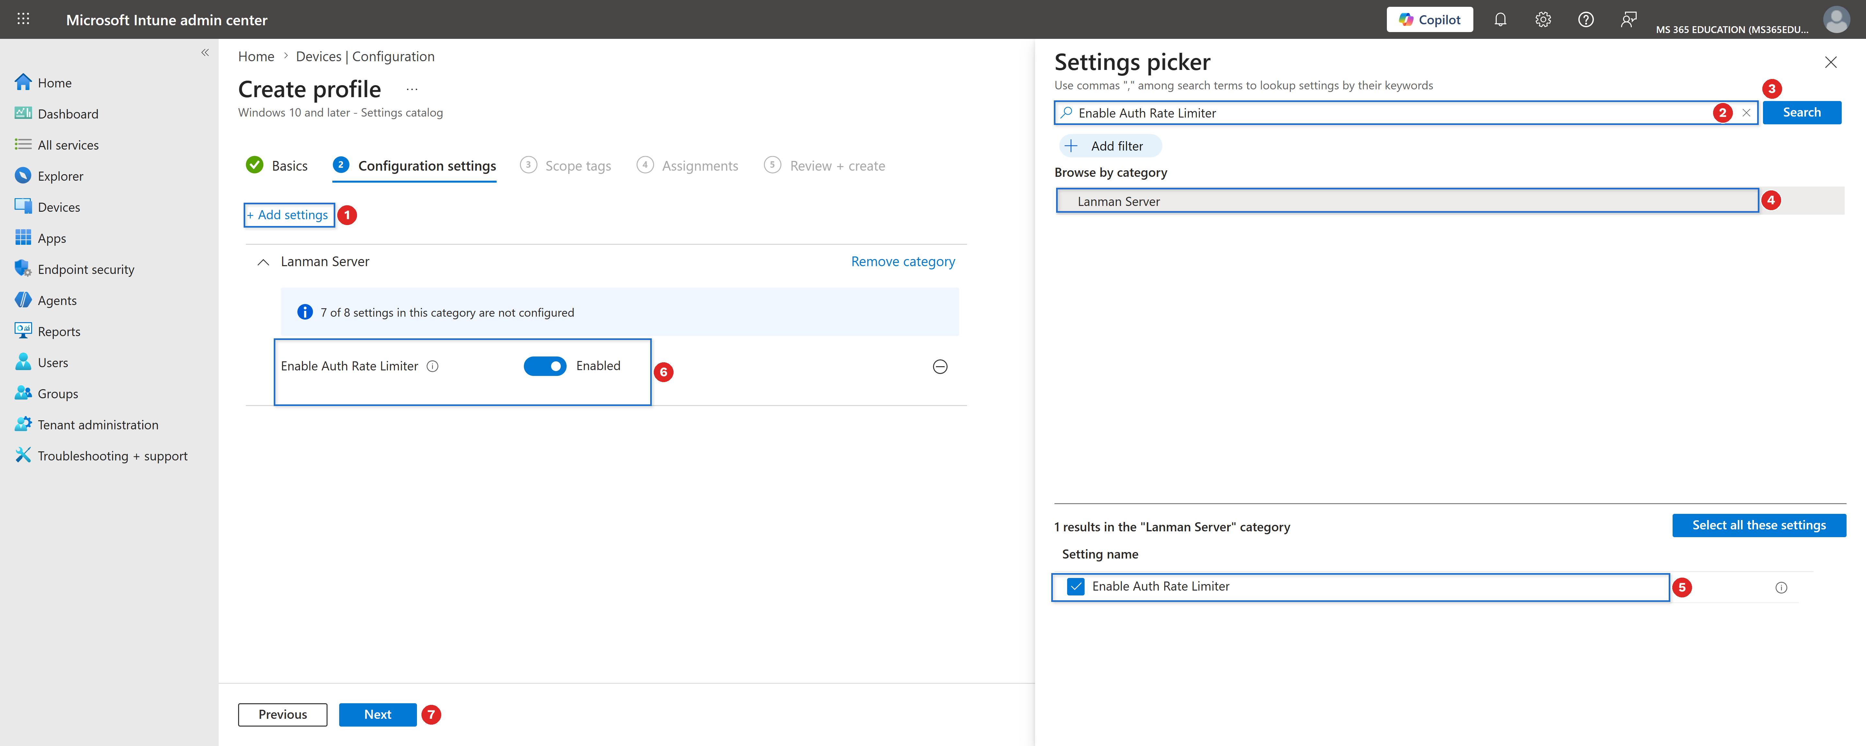Open the Copilot button

[1429, 19]
